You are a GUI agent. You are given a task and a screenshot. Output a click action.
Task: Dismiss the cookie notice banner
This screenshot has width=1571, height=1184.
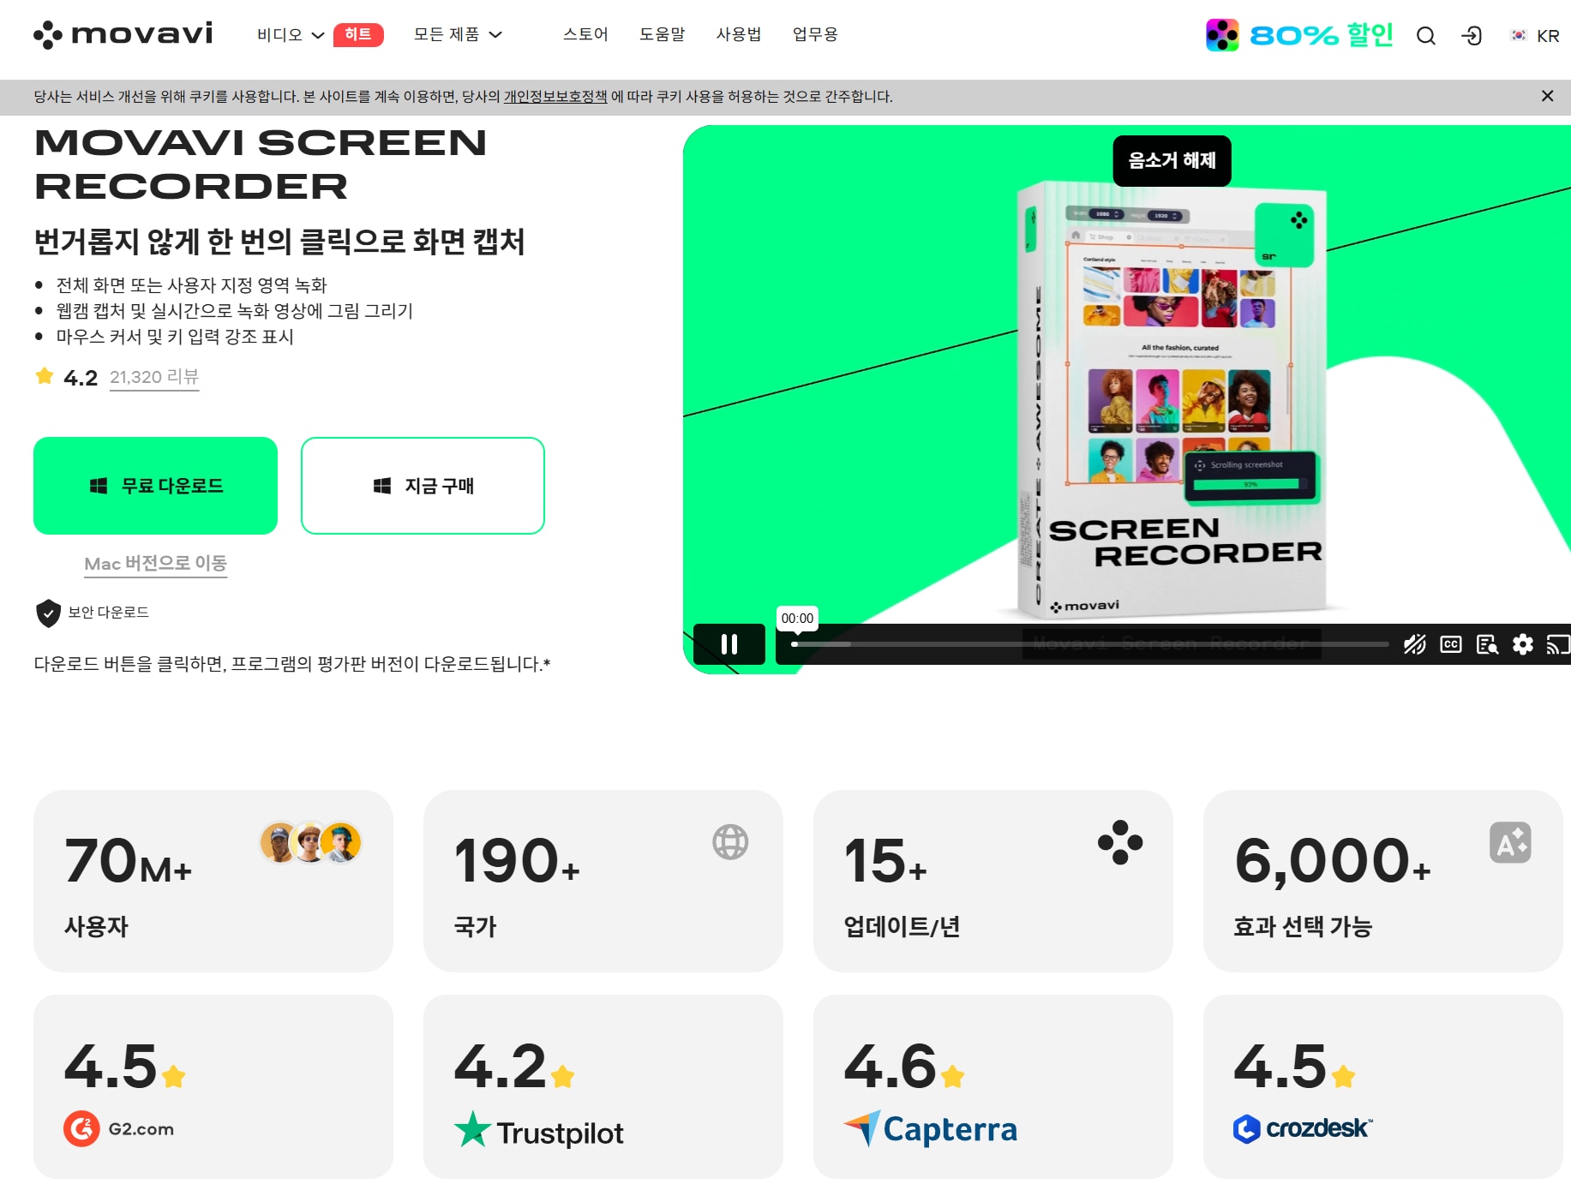tap(1547, 96)
